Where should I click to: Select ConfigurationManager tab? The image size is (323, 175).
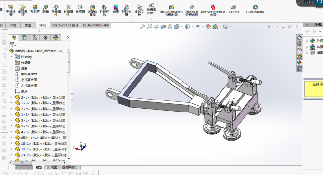pyautogui.click(x=35, y=37)
